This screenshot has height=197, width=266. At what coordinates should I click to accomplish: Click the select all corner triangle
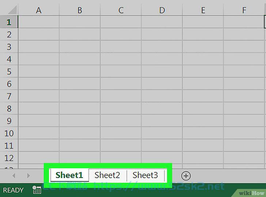[12, 9]
